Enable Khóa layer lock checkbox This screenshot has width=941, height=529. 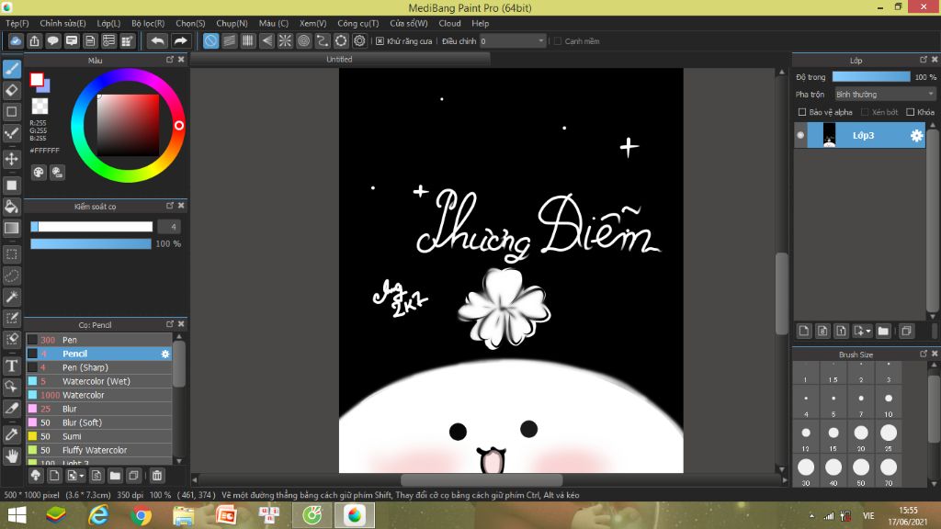coord(911,112)
